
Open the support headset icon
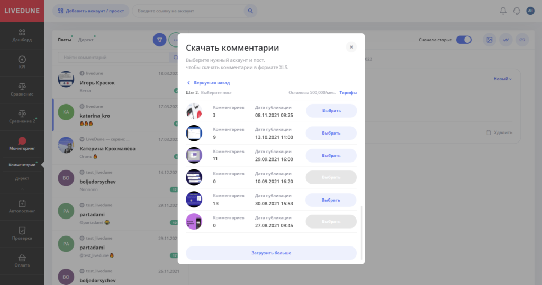517,11
